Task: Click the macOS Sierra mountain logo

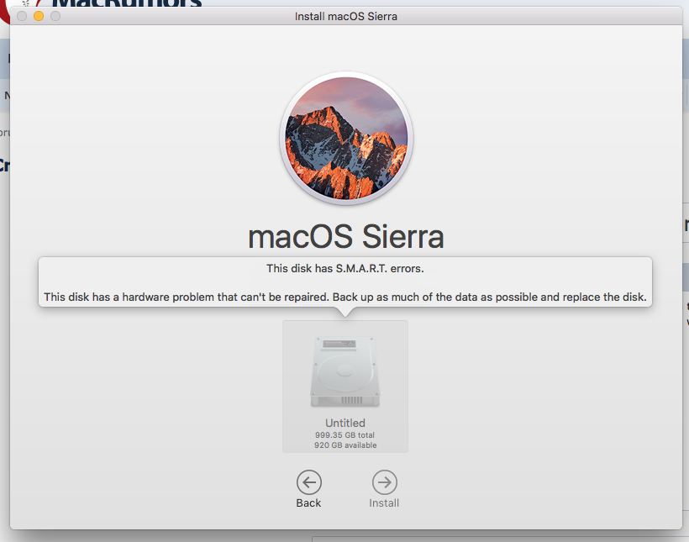Action: [346, 138]
